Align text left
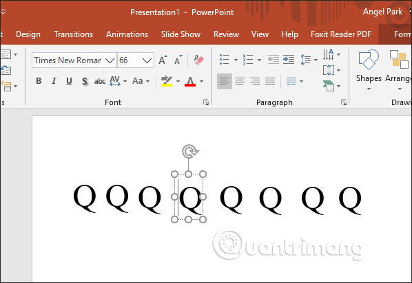 click(225, 81)
